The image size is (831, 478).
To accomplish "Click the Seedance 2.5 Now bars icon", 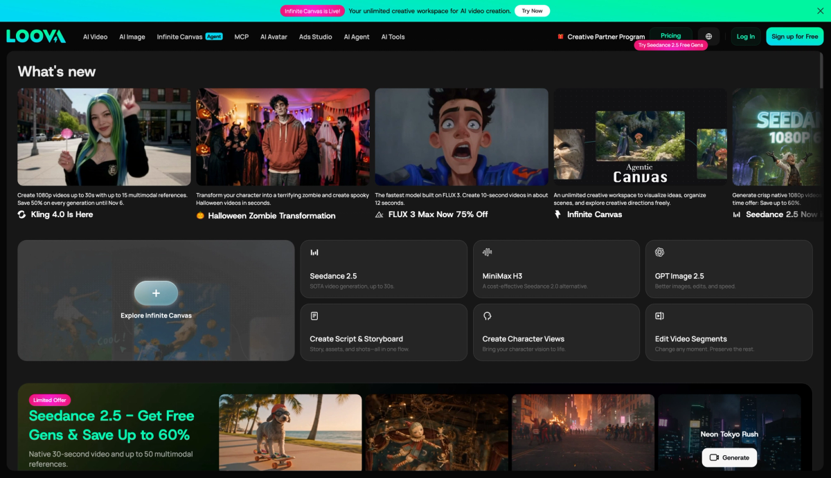I will coord(736,214).
